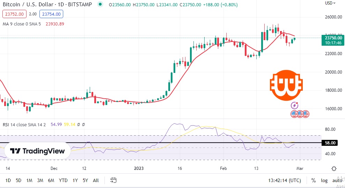This screenshot has width=345, height=188.
Task: Select the 1D time range
Action: pyautogui.click(x=8, y=180)
